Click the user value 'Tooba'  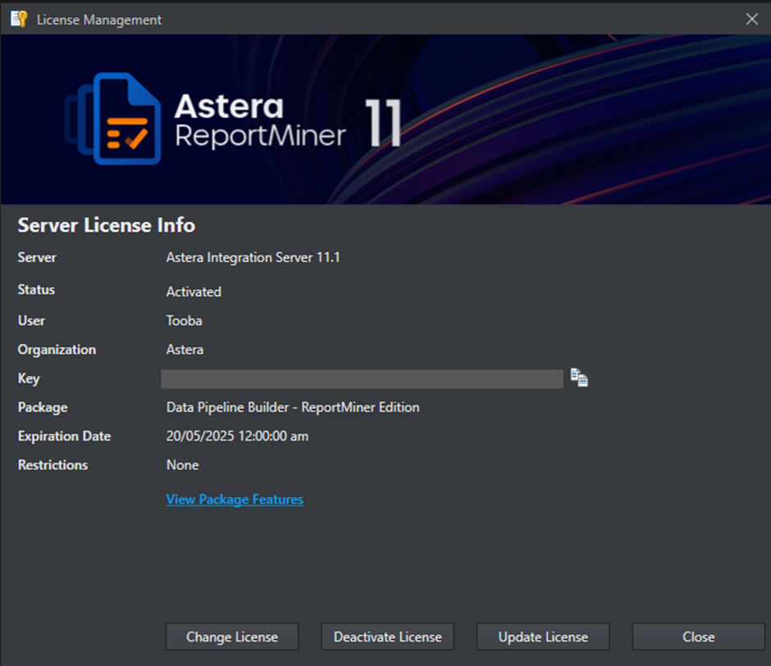[x=184, y=321]
